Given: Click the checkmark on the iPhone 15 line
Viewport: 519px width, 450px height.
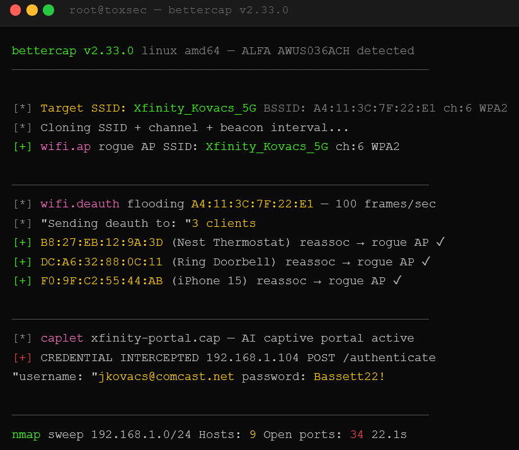Looking at the screenshot, I should 397,280.
